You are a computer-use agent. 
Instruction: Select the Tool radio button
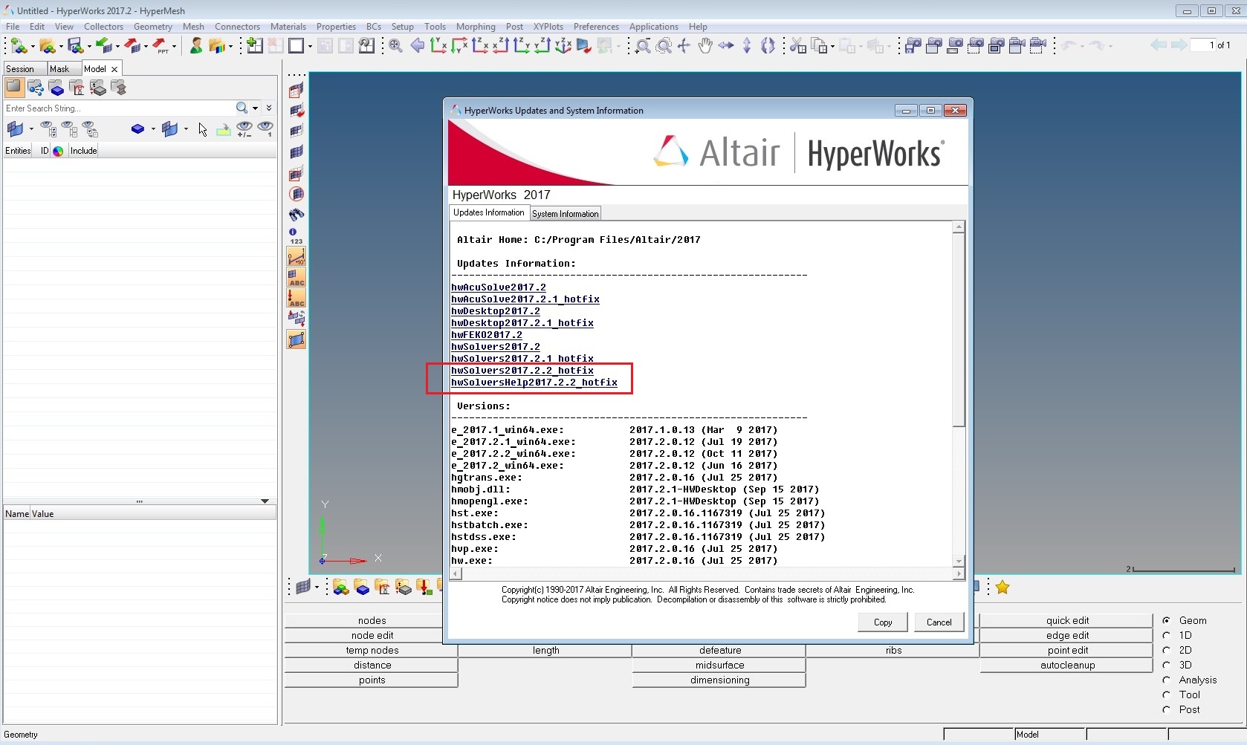click(x=1167, y=694)
